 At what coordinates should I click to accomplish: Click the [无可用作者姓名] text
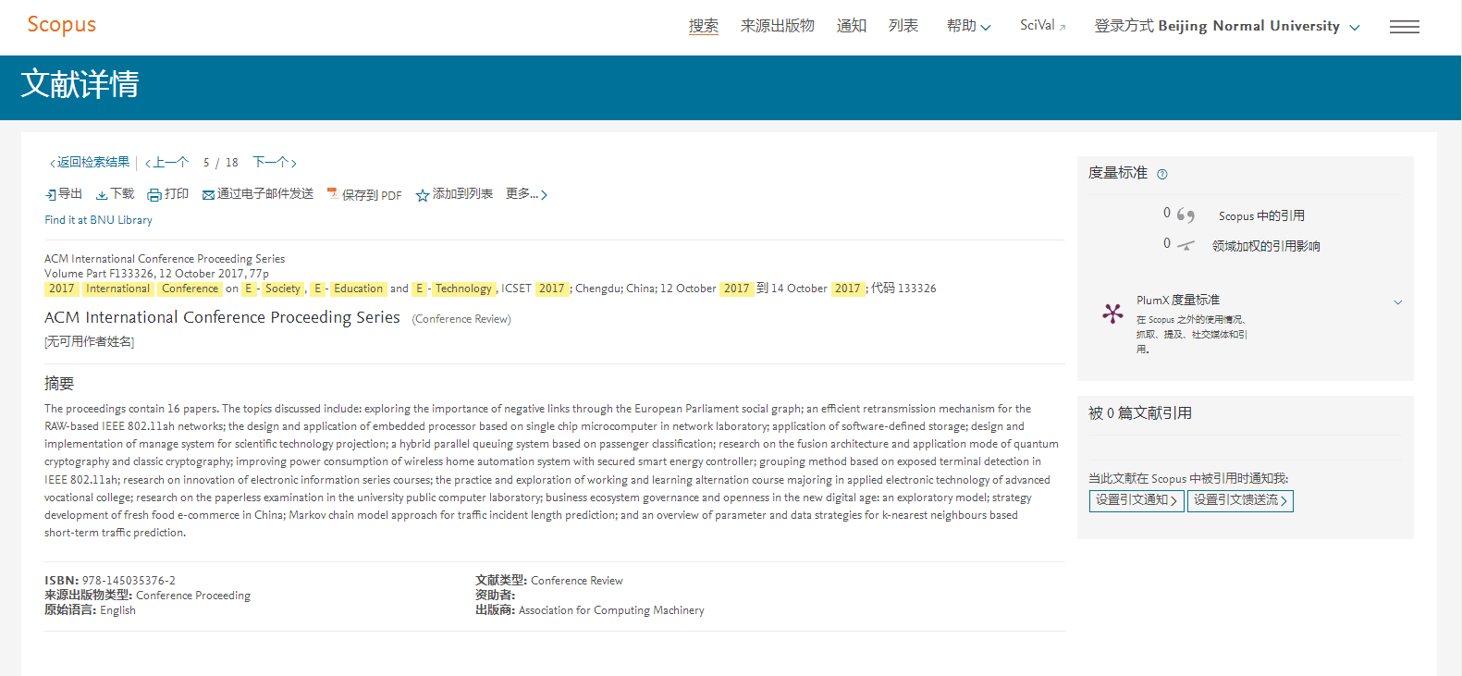pyautogui.click(x=90, y=342)
